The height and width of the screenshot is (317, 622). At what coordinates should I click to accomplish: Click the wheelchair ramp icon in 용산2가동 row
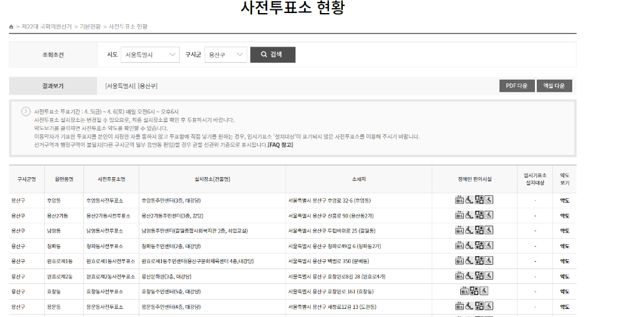pyautogui.click(x=469, y=215)
